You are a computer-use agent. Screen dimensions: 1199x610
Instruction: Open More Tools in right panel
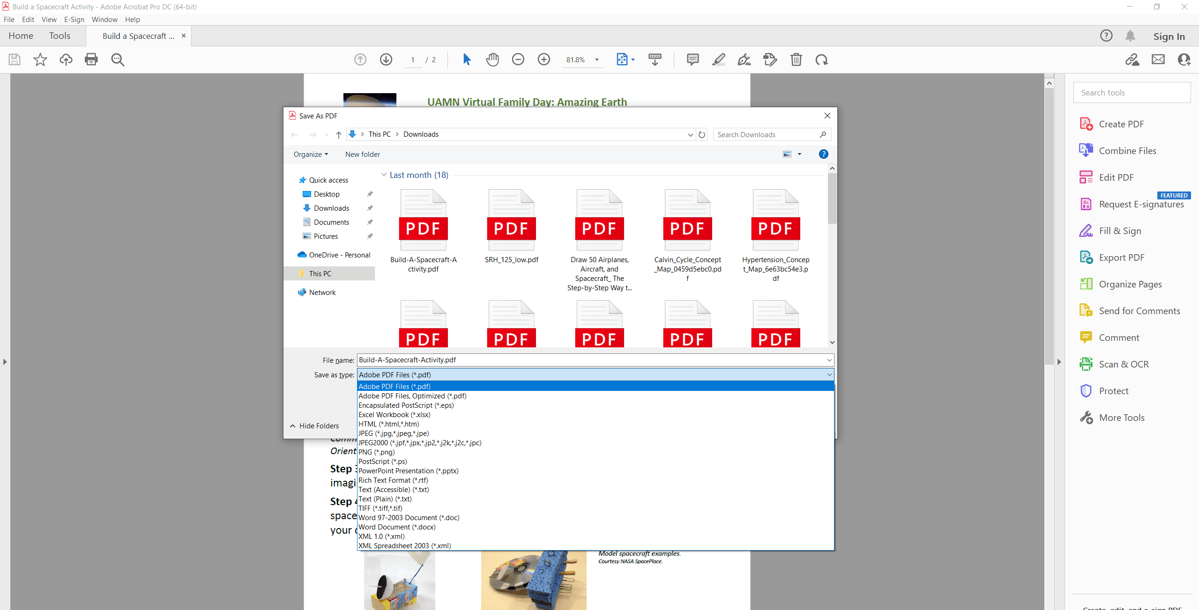click(x=1122, y=418)
